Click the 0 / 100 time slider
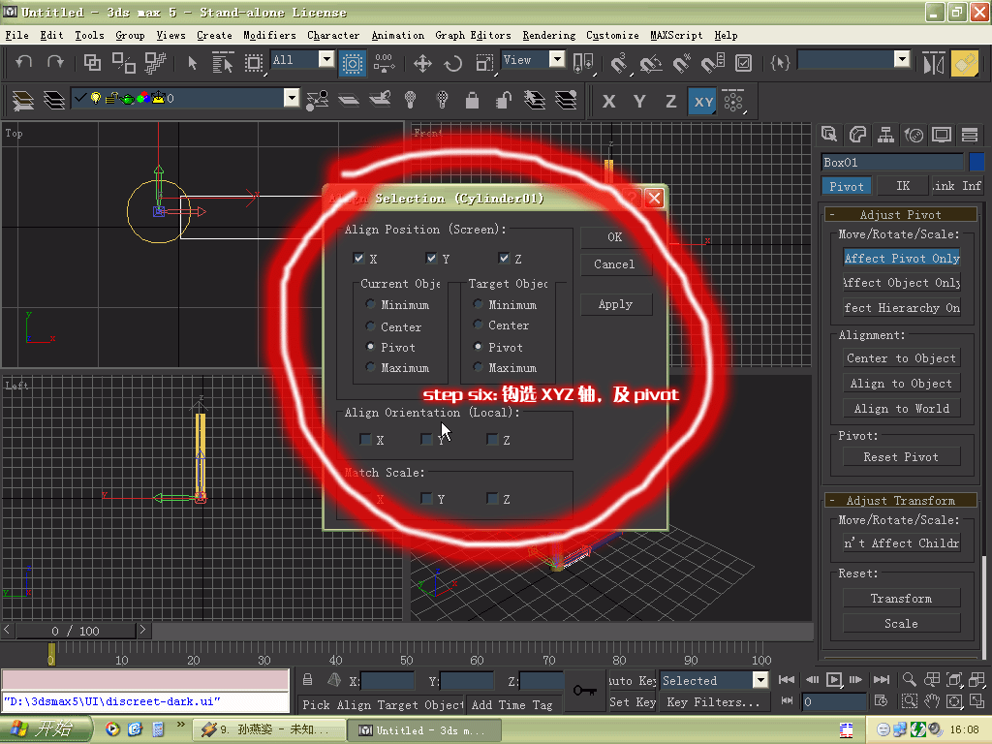The height and width of the screenshot is (744, 992). coord(76,631)
